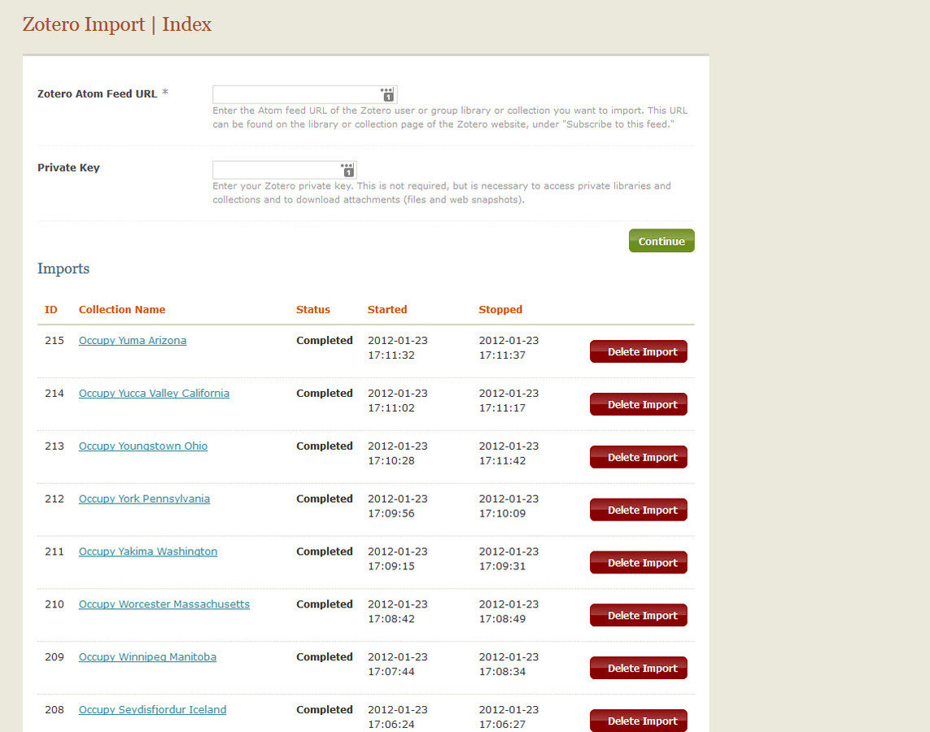Click the green Continue button
The width and height of the screenshot is (930, 732).
[661, 241]
